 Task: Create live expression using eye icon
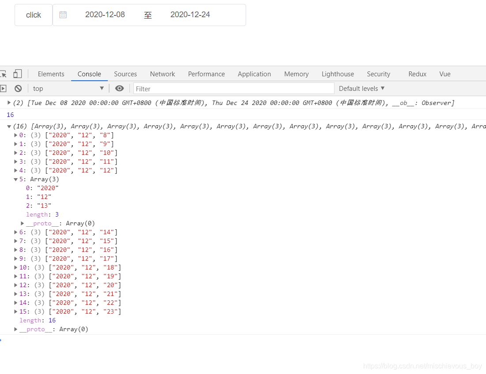tap(119, 89)
